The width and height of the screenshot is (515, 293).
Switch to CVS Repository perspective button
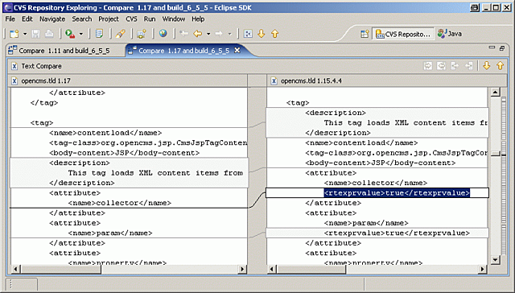402,34
